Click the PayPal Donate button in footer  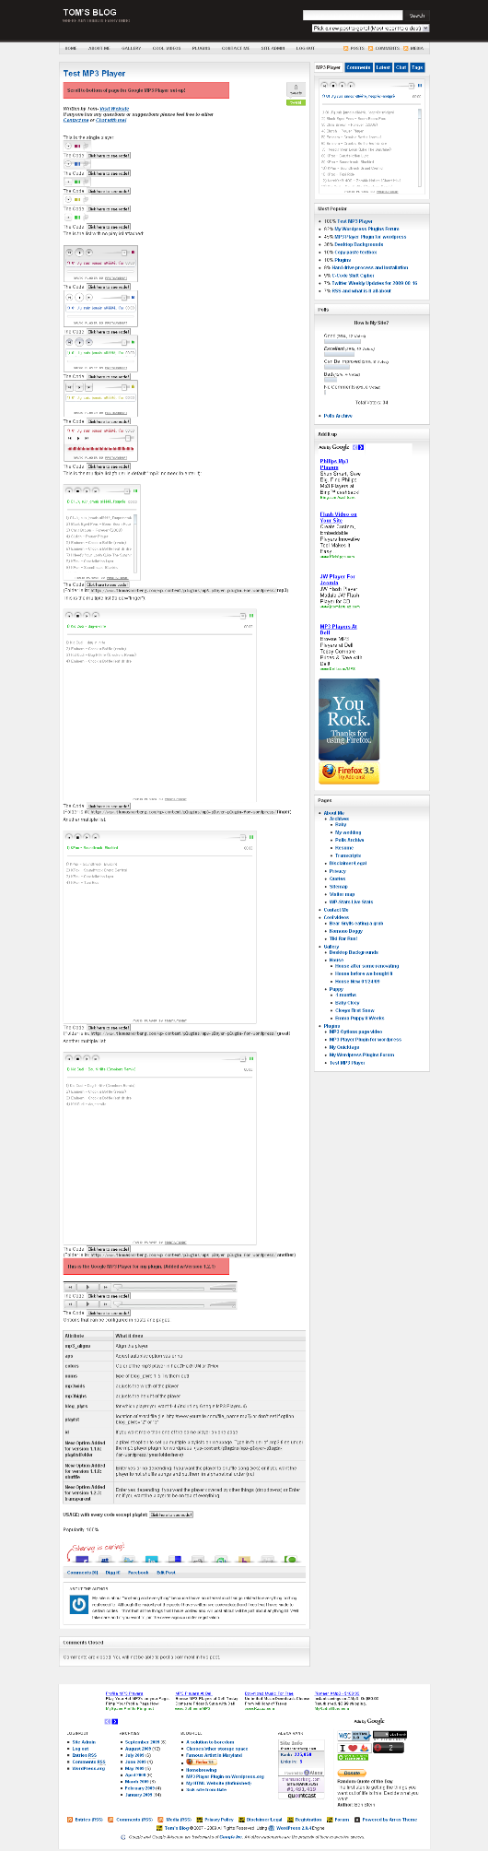point(351,1773)
